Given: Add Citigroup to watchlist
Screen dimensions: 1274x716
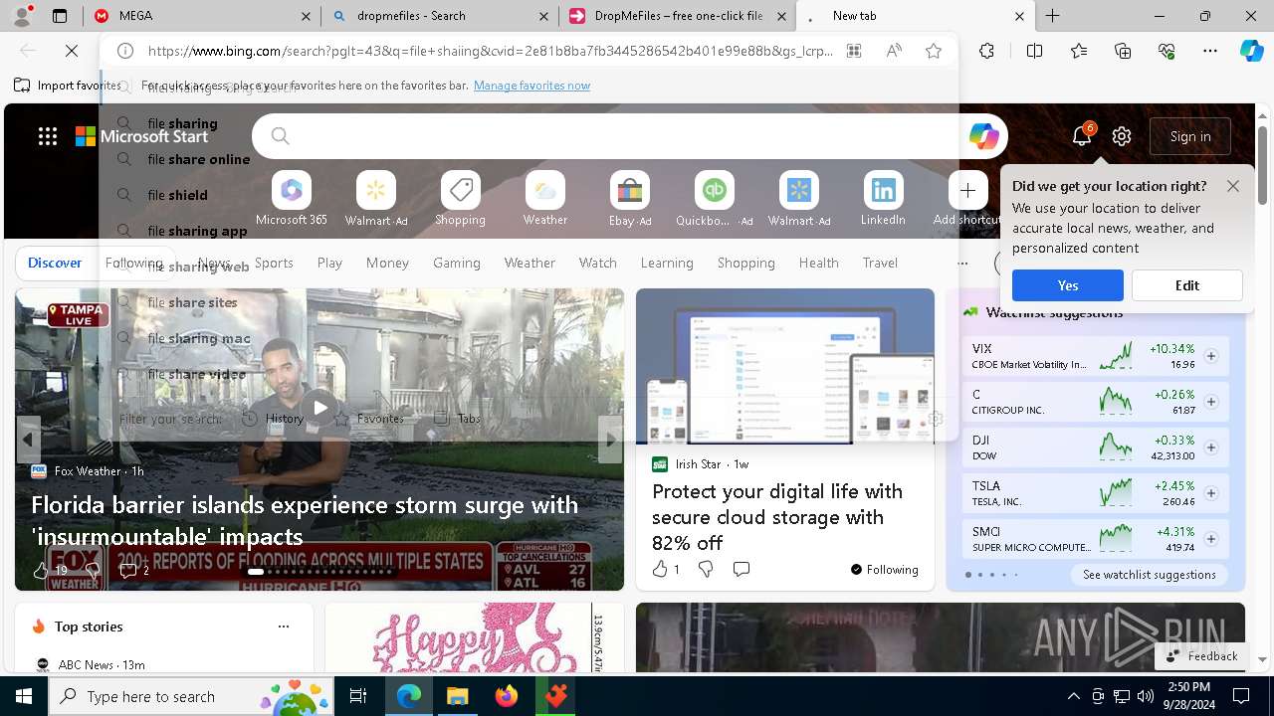Looking at the screenshot, I should 1211,402.
